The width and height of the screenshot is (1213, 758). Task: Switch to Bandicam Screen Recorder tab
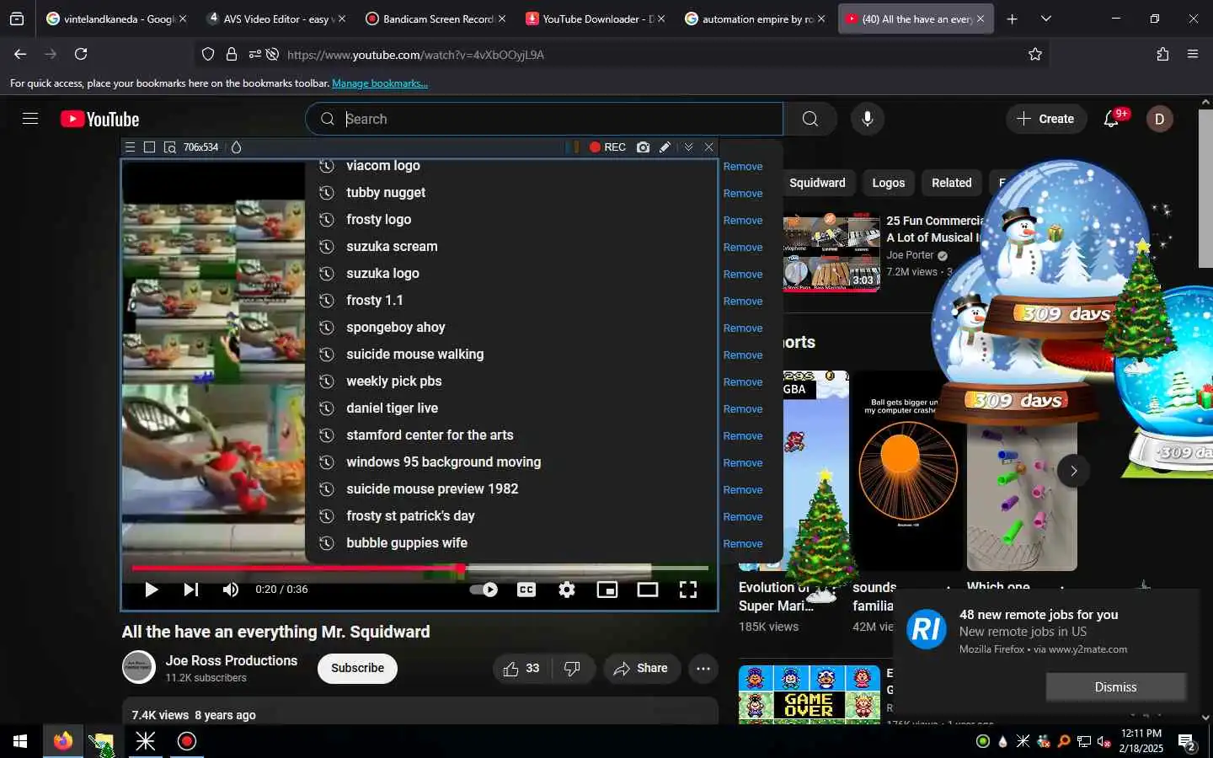click(436, 19)
